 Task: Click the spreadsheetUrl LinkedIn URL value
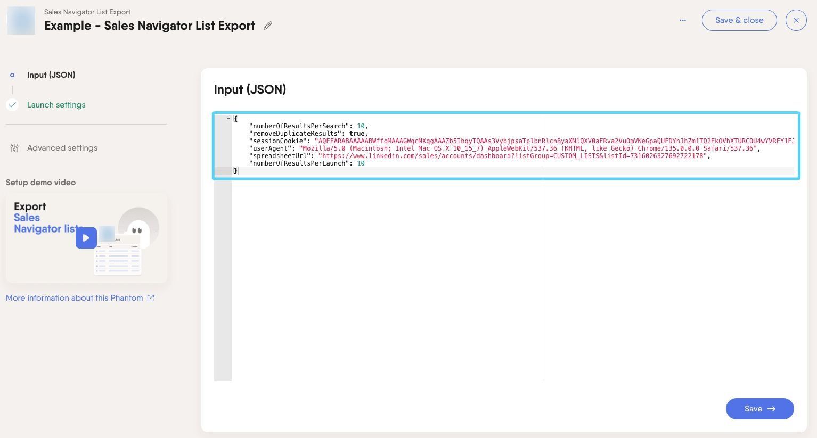(x=512, y=156)
